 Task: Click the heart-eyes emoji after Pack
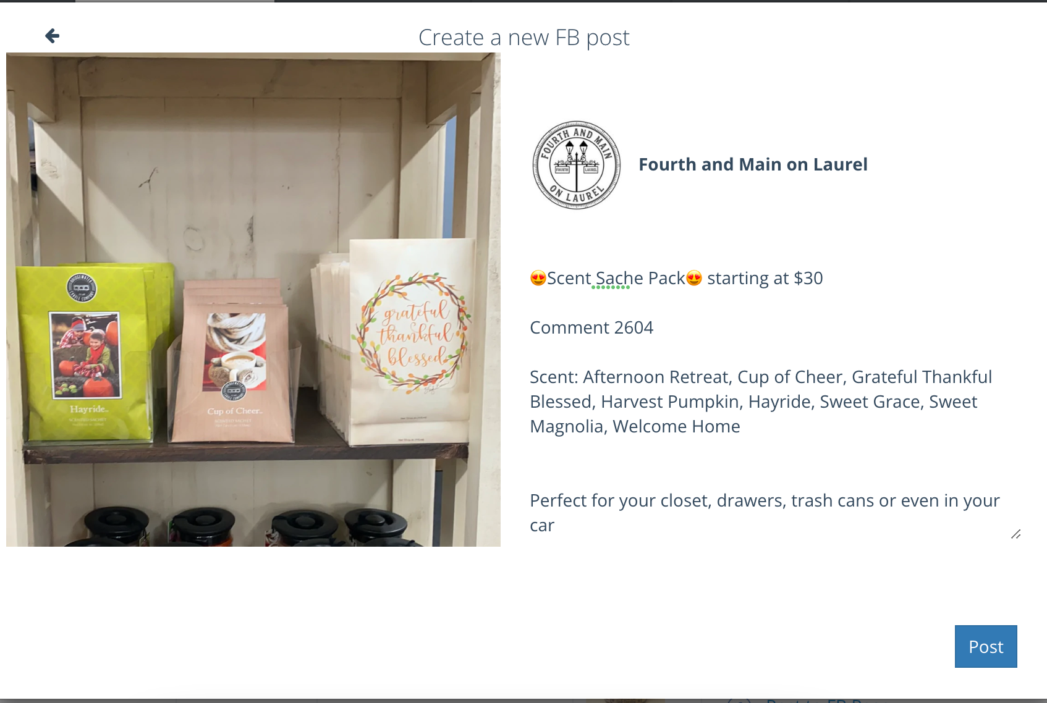click(694, 278)
